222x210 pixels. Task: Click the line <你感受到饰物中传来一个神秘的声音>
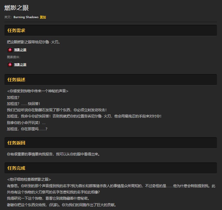click(38, 91)
